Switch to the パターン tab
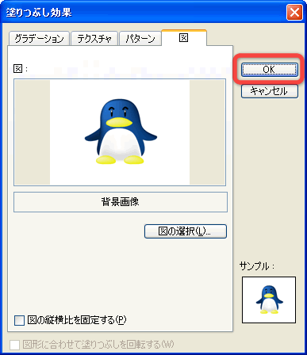The height and width of the screenshot is (355, 307). (140, 39)
